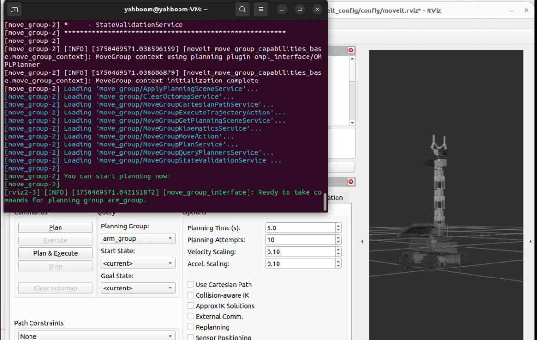This screenshot has width=537, height=340.
Task: Increase Velocity Scaling with the up arrow
Action: (338, 249)
